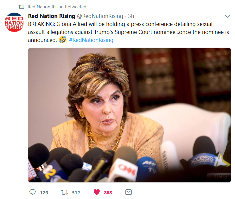This screenshot has height=199, width=235.
Task: Click the 512 retweets count
Action: point(76,192)
